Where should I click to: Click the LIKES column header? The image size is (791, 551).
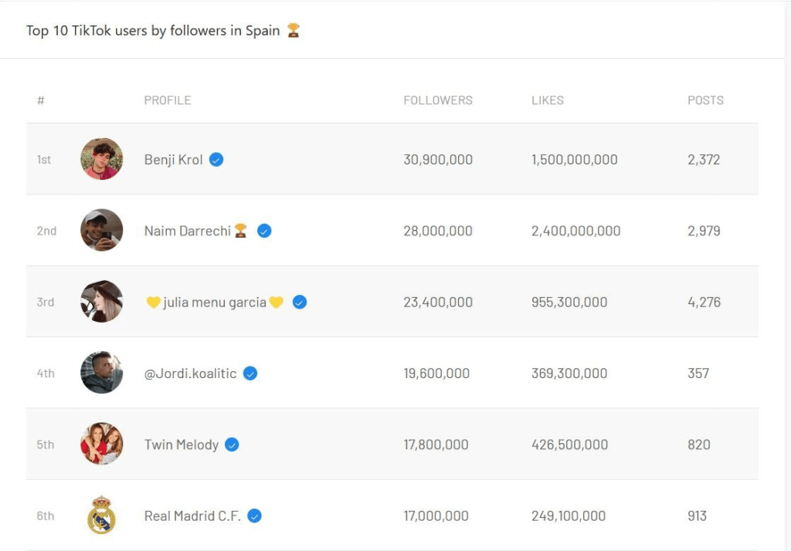point(548,100)
